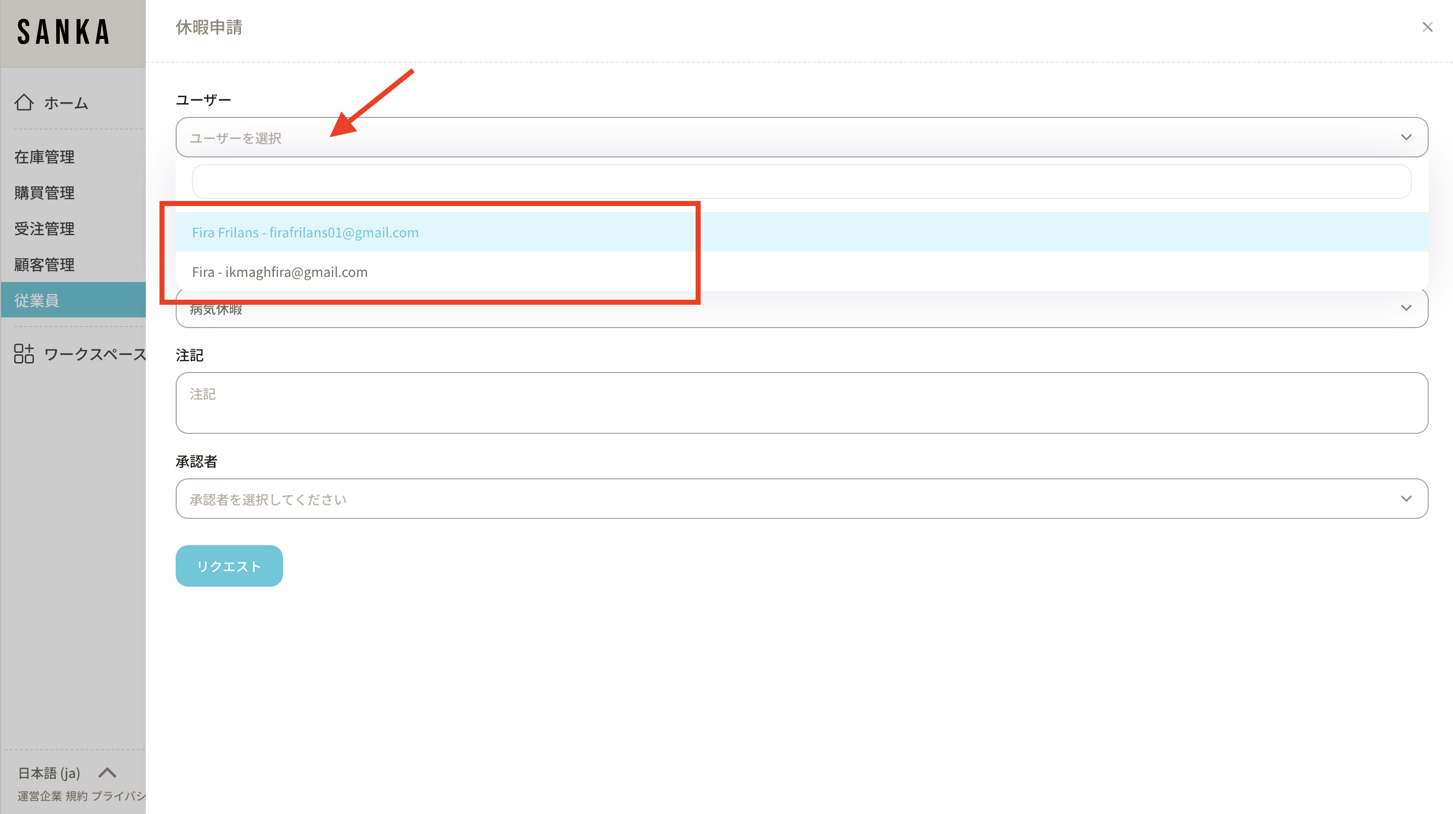This screenshot has width=1453, height=814.
Task: Open the leave type dropdown arrow
Action: [x=1405, y=308]
